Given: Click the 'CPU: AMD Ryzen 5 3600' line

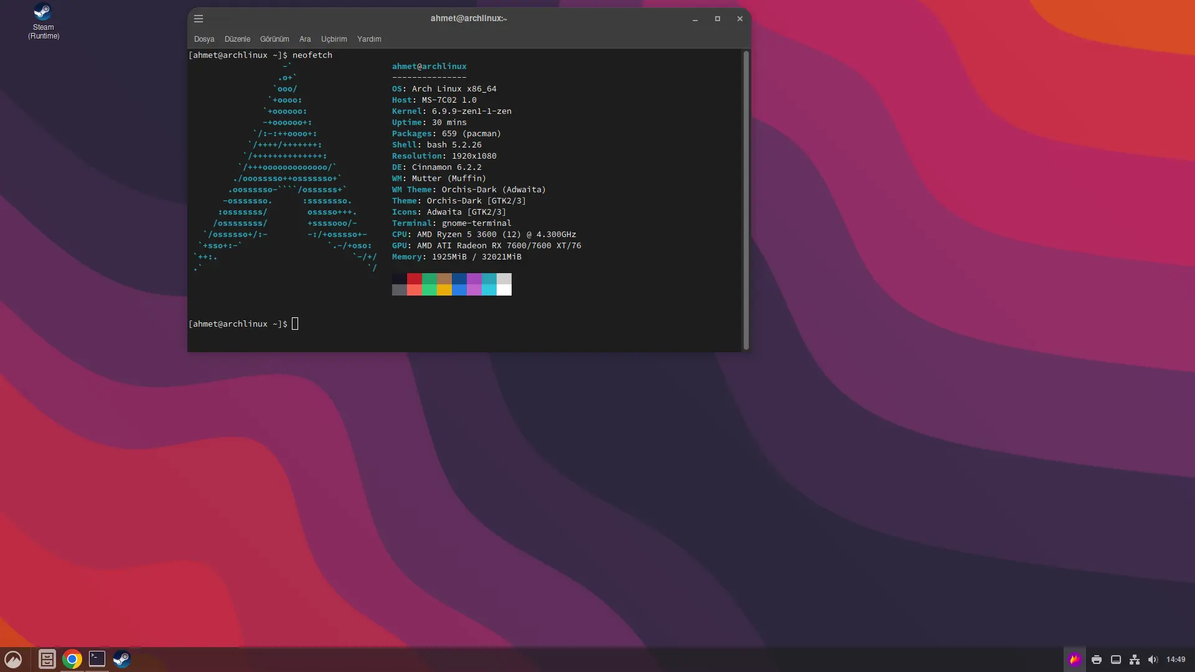Looking at the screenshot, I should [484, 235].
